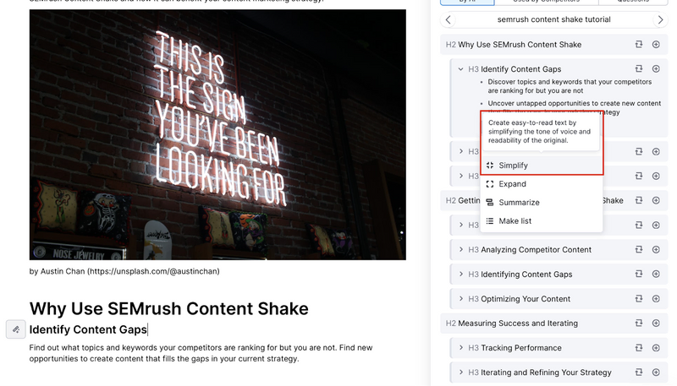Click the 'Identifying Content Gaps' H3 outline row title
Viewport: 677px width, 386px height.
coord(526,274)
